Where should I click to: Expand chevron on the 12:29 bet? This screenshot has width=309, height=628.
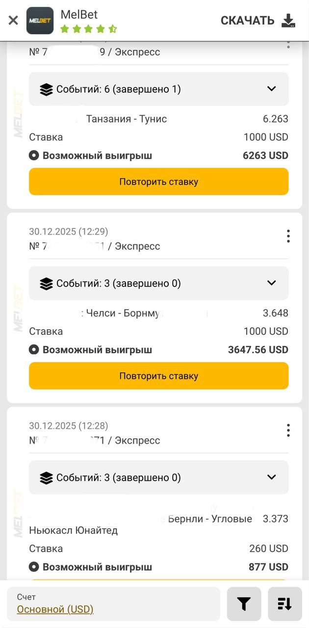click(x=271, y=283)
